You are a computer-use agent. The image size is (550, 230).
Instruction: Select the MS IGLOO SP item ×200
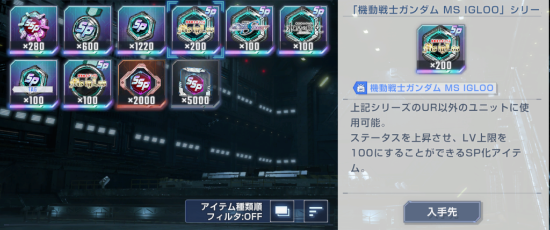coord(196,30)
